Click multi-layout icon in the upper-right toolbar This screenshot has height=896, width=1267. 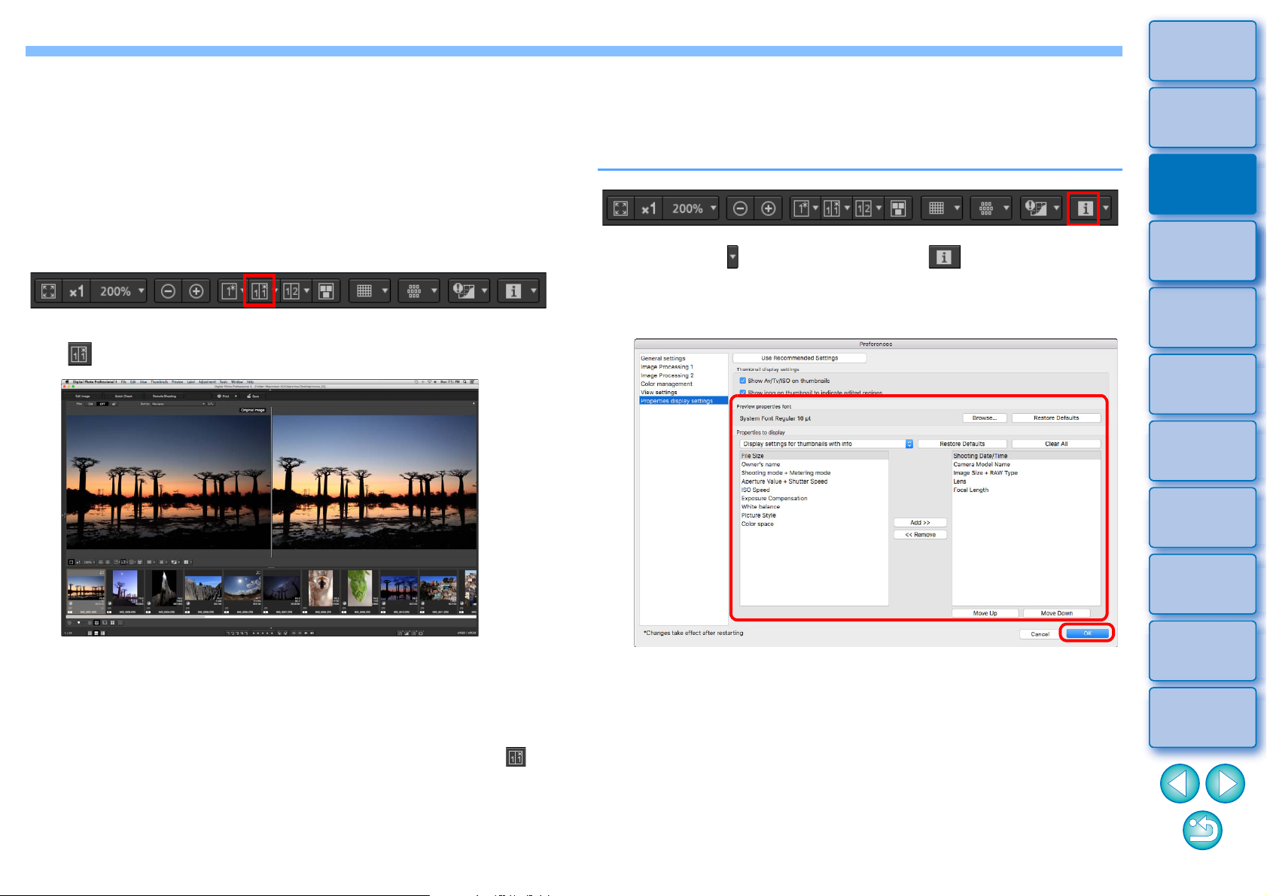[x=898, y=208]
